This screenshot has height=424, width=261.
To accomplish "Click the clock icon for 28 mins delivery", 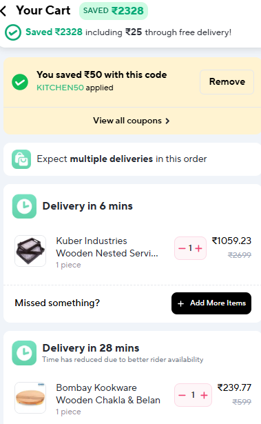I will click(24, 353).
